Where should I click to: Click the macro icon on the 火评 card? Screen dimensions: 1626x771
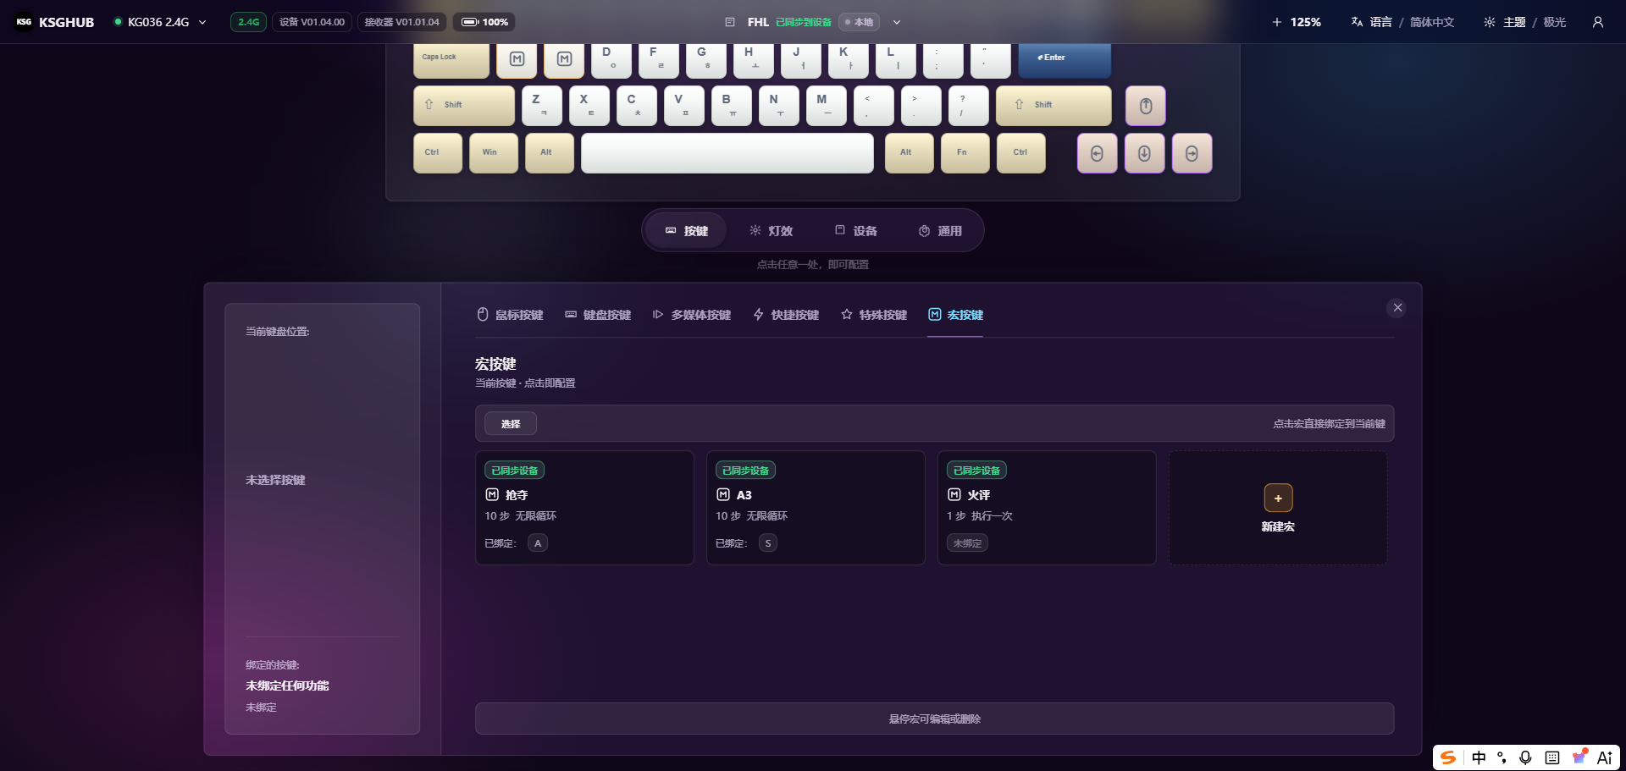point(954,494)
